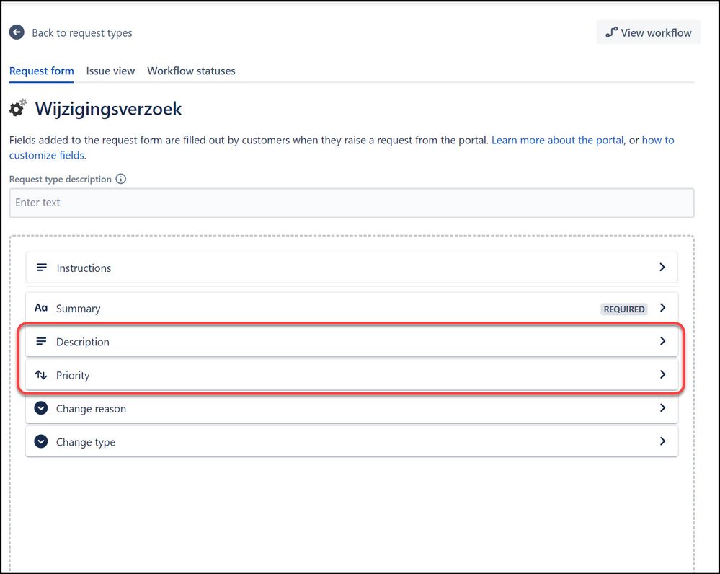Click the info icon beside Request type description

click(x=121, y=179)
